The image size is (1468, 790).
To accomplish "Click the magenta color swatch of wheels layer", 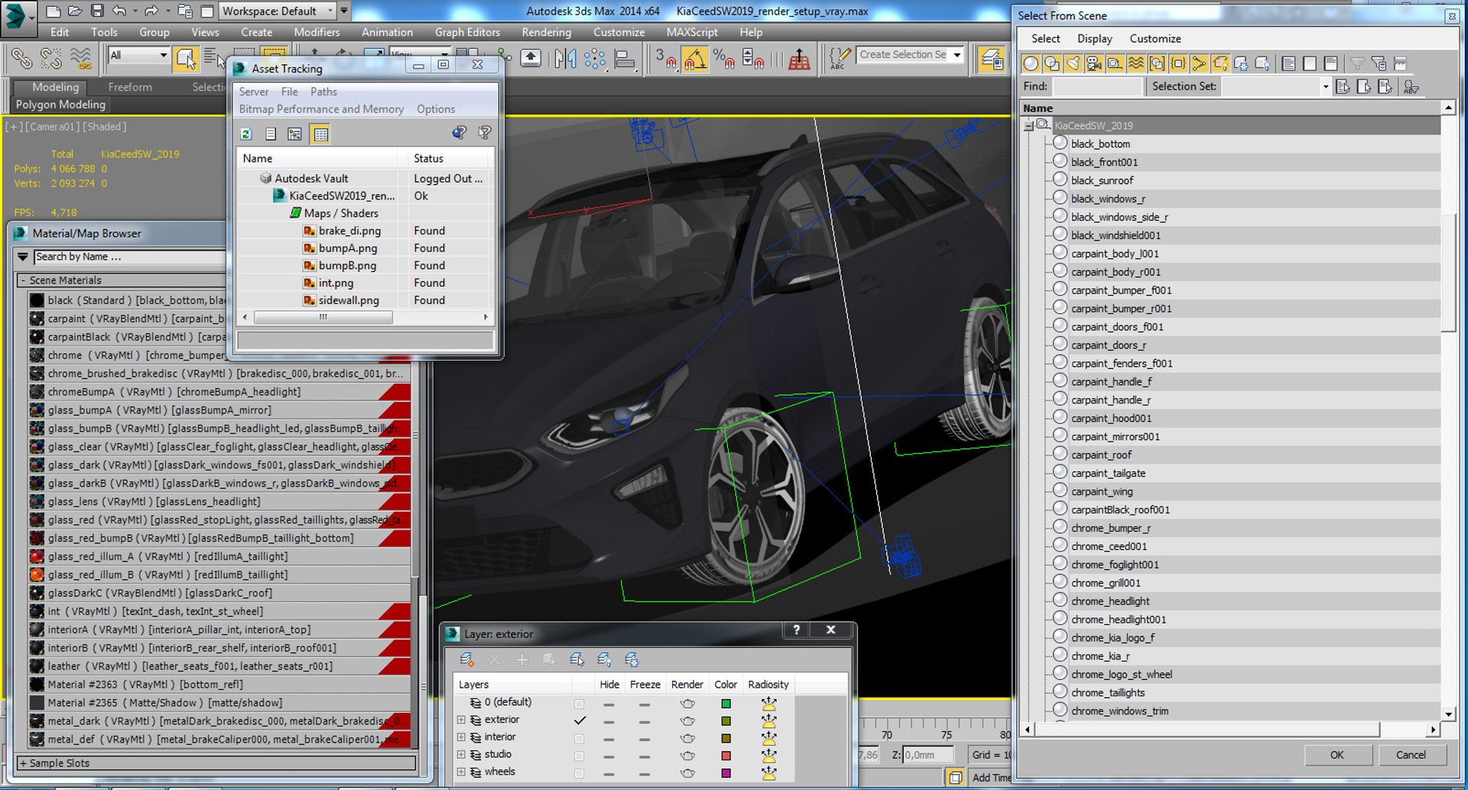I will 726,773.
